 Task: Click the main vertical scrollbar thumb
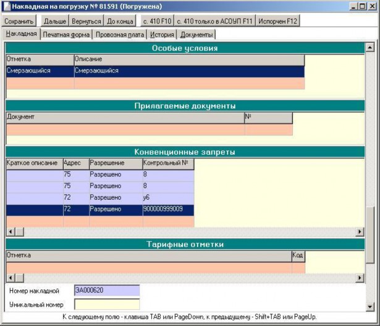[x=370, y=235]
